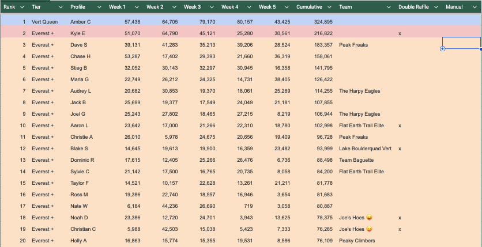Open the Week 5 filter dropdown
Screen dimensions: 482x247
287,7
